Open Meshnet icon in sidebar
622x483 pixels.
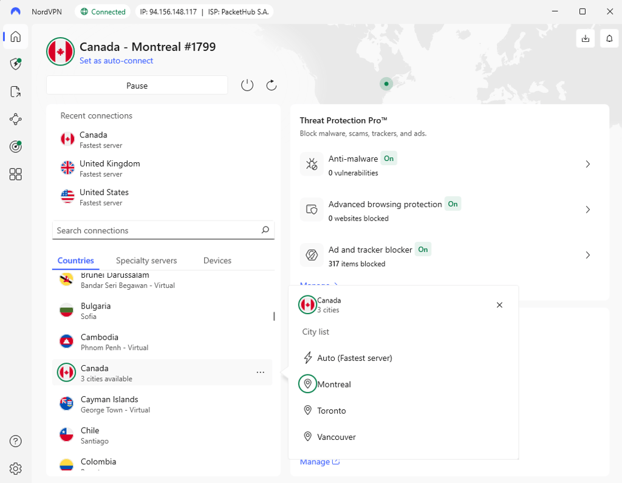[x=15, y=119]
